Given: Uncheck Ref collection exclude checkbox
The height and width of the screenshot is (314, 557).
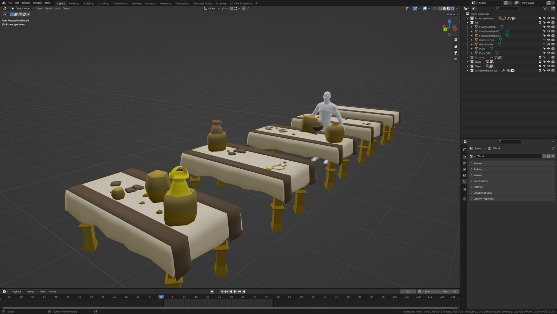Looking at the screenshot, I should coord(540,23).
